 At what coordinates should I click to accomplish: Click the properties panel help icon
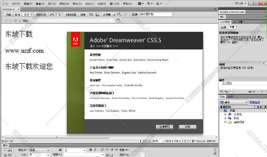coord(215,150)
